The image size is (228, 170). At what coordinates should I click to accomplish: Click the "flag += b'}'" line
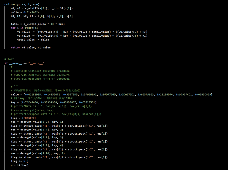(x=20, y=161)
